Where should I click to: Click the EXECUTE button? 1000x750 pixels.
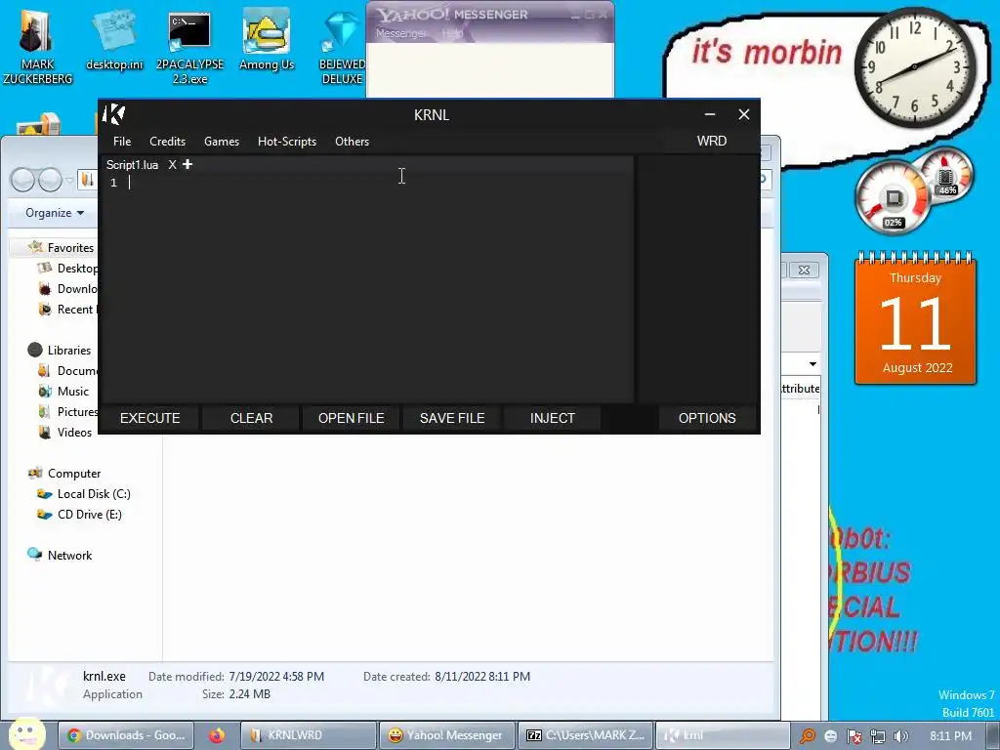tap(149, 418)
